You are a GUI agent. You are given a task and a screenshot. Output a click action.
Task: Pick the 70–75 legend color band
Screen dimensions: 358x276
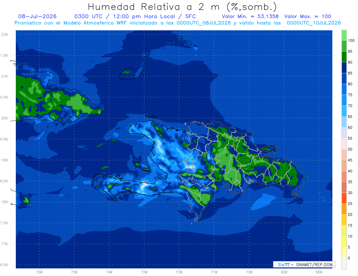pos(344,100)
